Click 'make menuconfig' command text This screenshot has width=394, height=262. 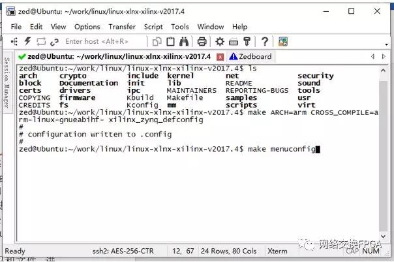(282, 149)
